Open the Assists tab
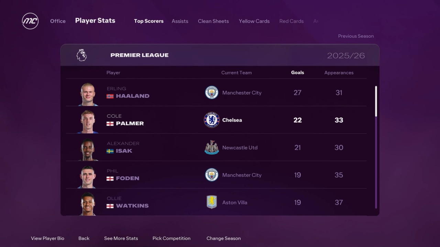440x247 pixels. click(180, 21)
